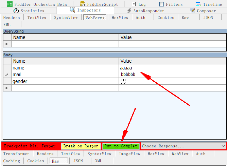Select the response Caching tab
Image resolution: width=227 pixels, height=166 pixels.
[12, 161]
